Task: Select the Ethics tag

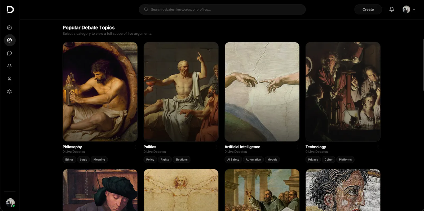Action: click(69, 160)
